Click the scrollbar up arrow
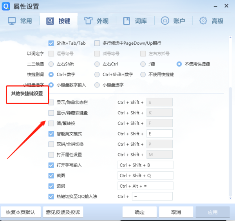Viewport: 235px width, 221px height. pos(230,37)
